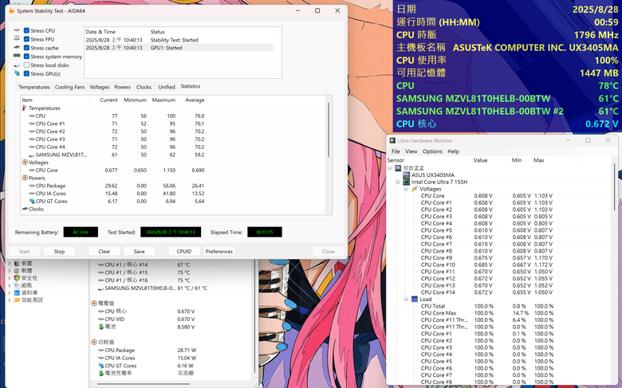Select the Voltages tab
The width and height of the screenshot is (622, 388).
coord(99,87)
